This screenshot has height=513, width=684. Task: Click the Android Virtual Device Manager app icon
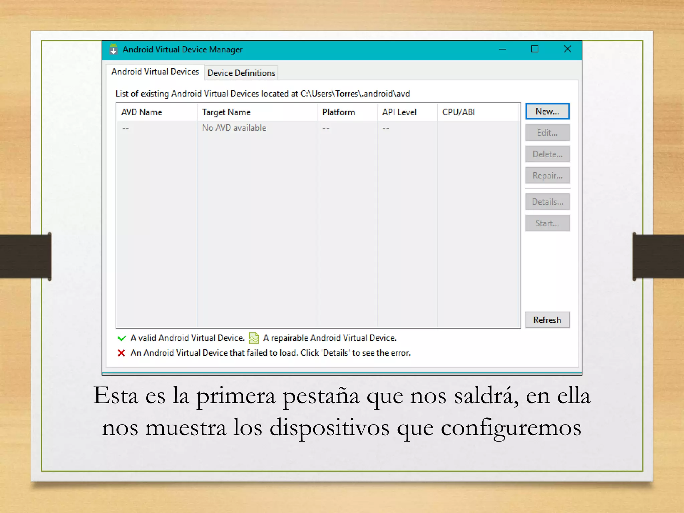click(x=114, y=49)
